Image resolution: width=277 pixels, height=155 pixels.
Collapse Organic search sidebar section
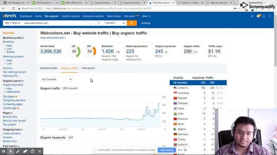13,81
